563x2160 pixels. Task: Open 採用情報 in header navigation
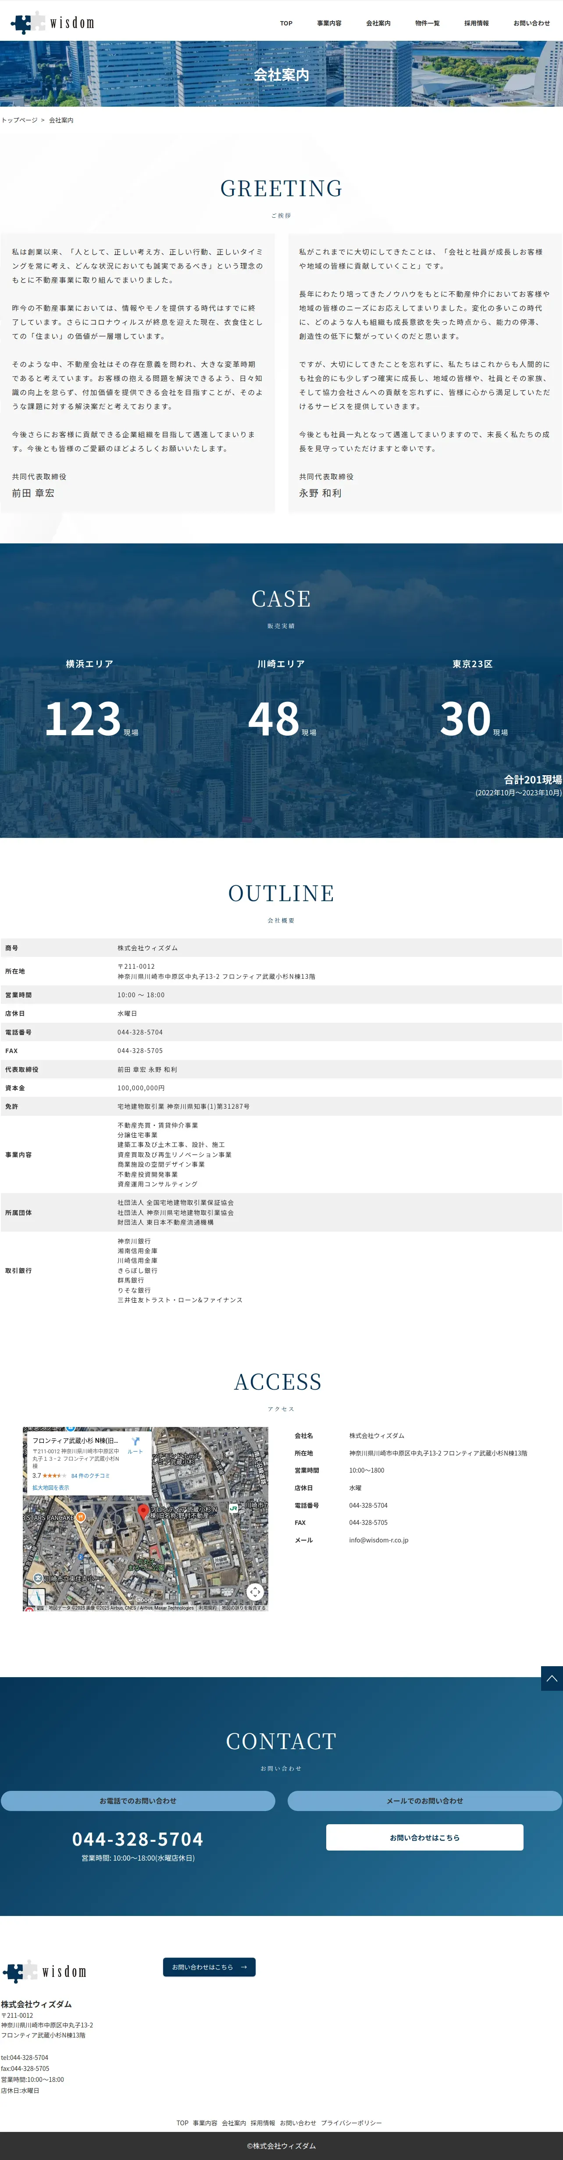(x=477, y=23)
